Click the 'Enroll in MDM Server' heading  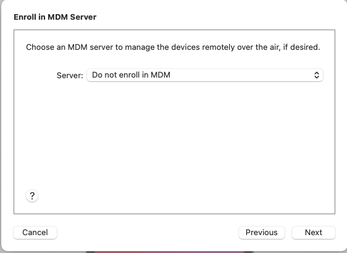(55, 17)
